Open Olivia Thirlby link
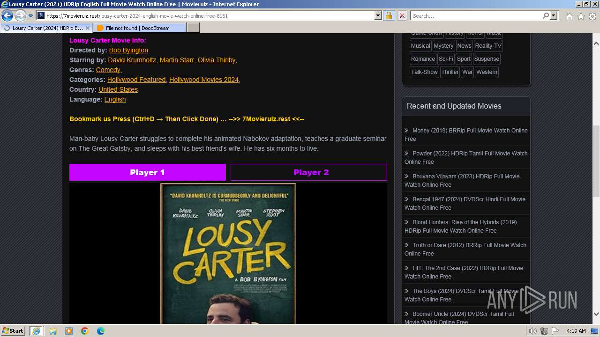 [x=216, y=60]
